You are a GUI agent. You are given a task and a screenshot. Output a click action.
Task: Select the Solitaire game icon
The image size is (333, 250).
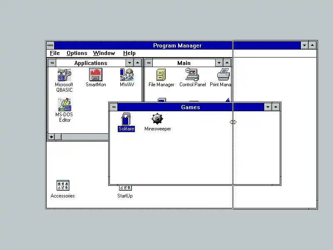[x=126, y=119]
